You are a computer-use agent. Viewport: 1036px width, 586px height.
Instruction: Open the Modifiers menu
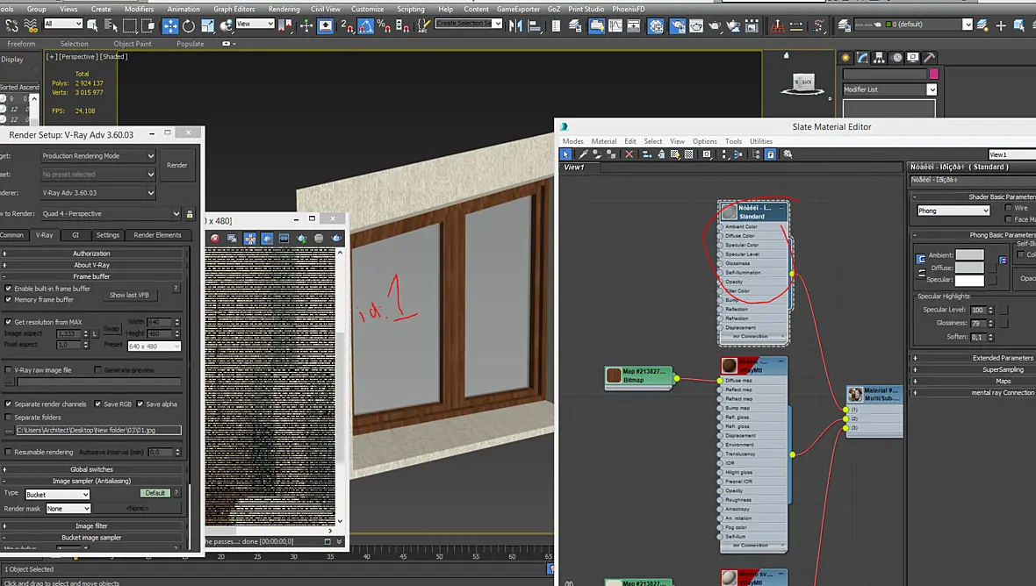[139, 10]
